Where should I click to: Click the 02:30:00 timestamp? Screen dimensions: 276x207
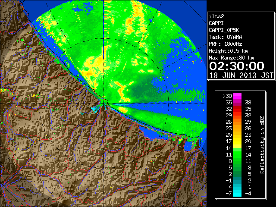(237, 66)
